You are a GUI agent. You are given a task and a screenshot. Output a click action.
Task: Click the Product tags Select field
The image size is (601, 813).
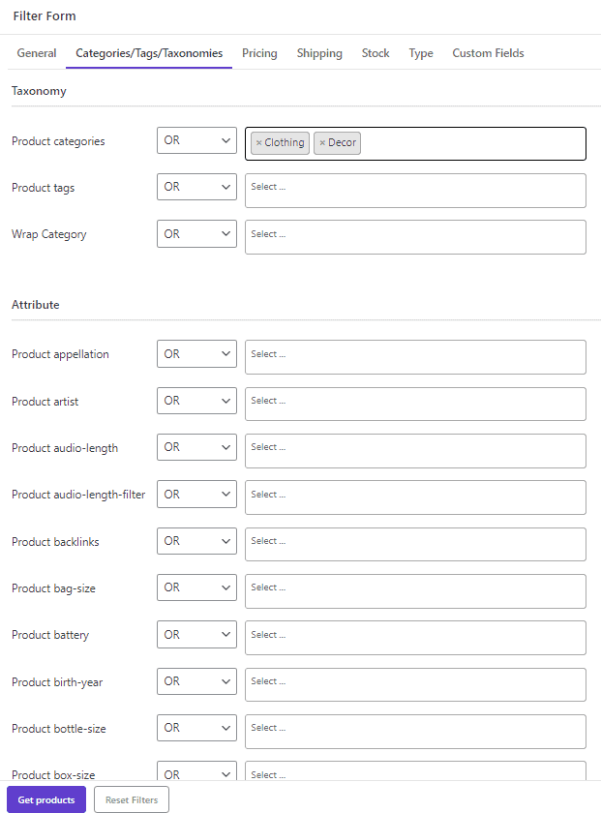[x=415, y=190]
